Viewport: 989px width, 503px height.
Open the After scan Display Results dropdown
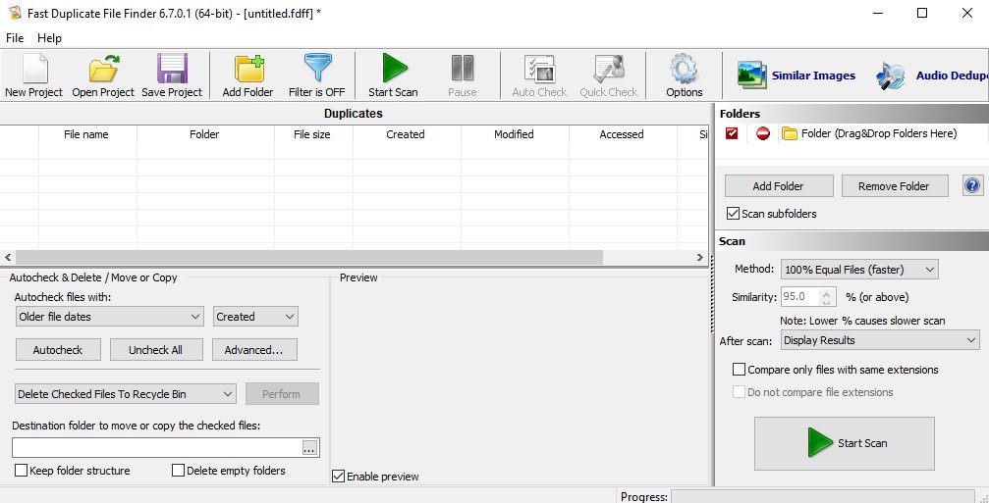[880, 340]
